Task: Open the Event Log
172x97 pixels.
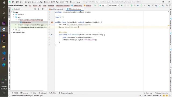Action: point(148,93)
